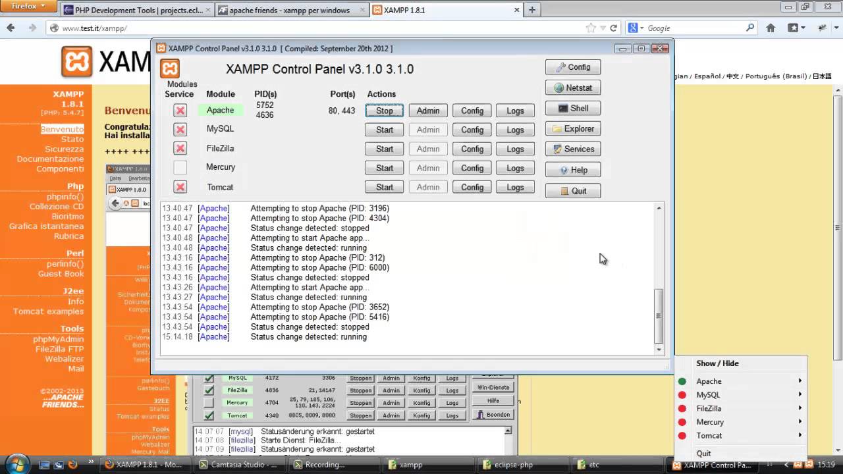Click the Quit button in control panel
This screenshot has height=474, width=843.
point(573,191)
